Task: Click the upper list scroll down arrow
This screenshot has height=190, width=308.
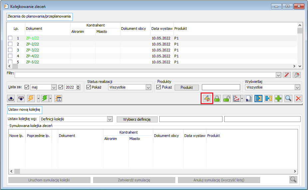Action: 300,66
